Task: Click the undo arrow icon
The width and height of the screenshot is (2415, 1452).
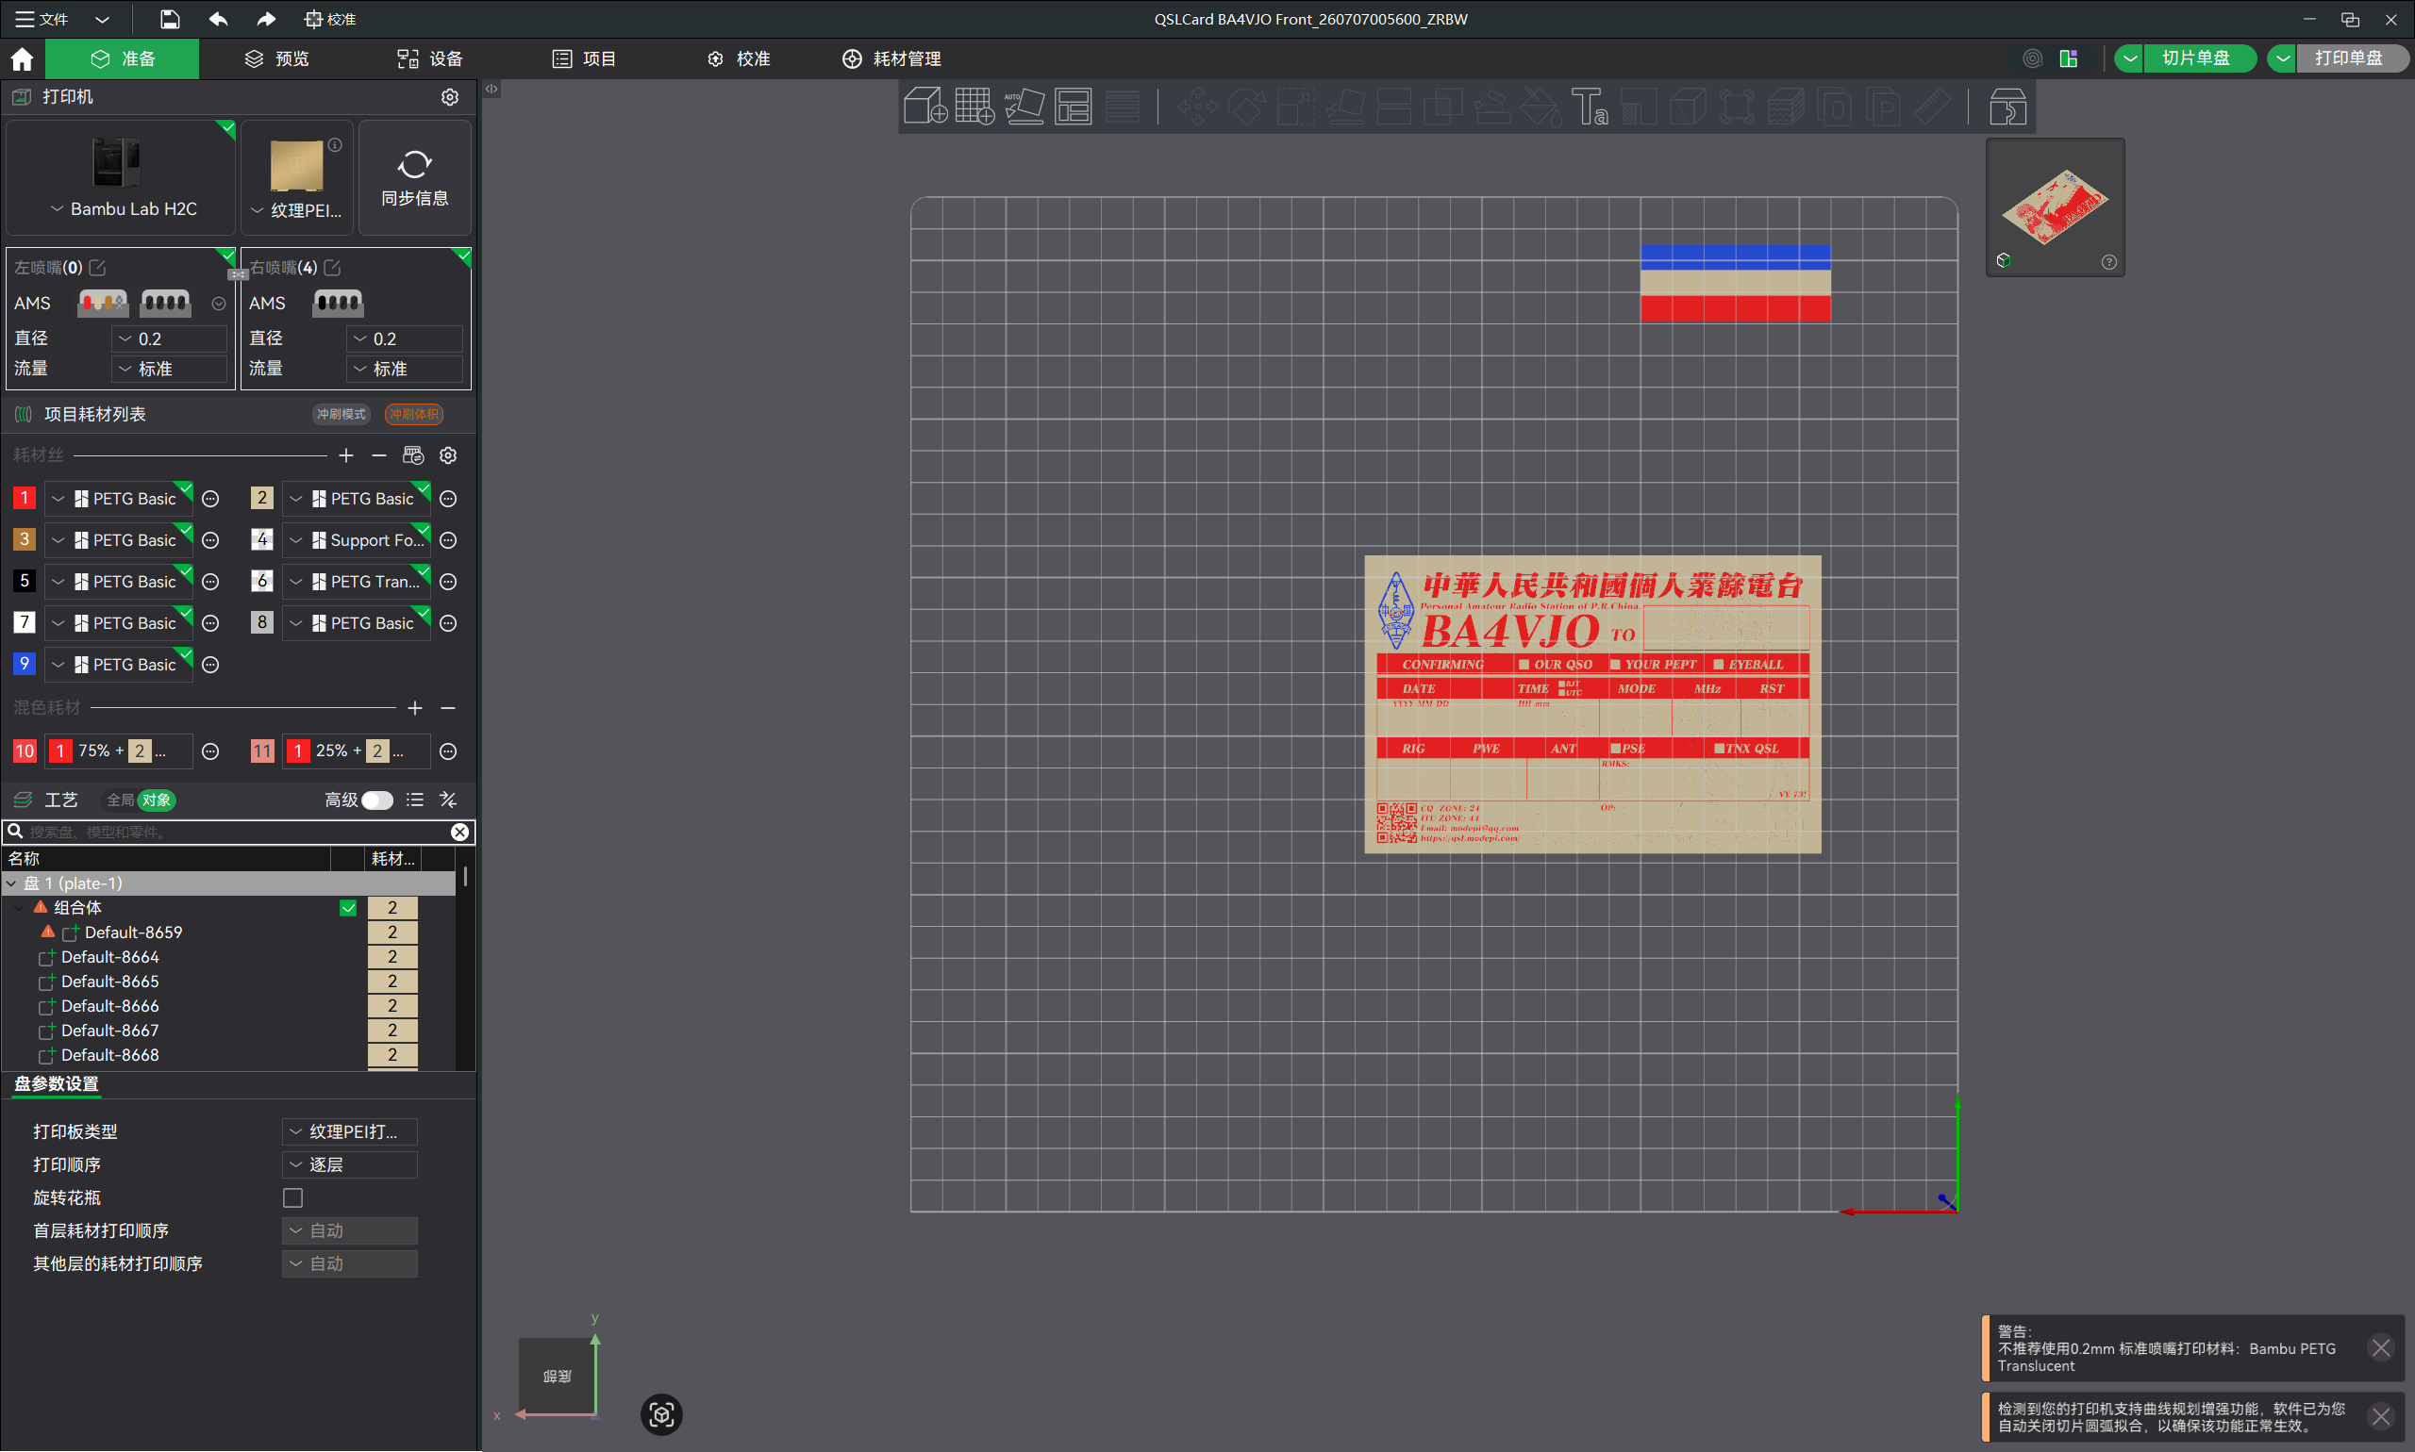Action: click(218, 19)
